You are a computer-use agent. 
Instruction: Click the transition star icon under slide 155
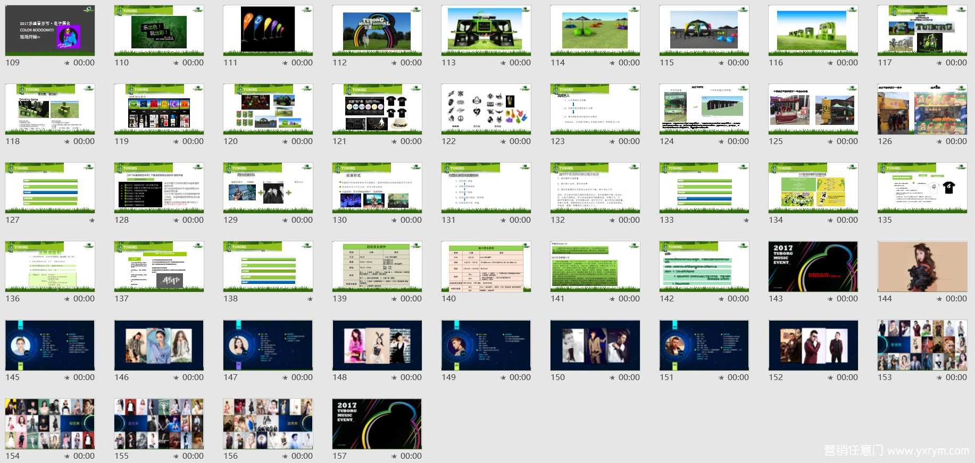[x=176, y=456]
